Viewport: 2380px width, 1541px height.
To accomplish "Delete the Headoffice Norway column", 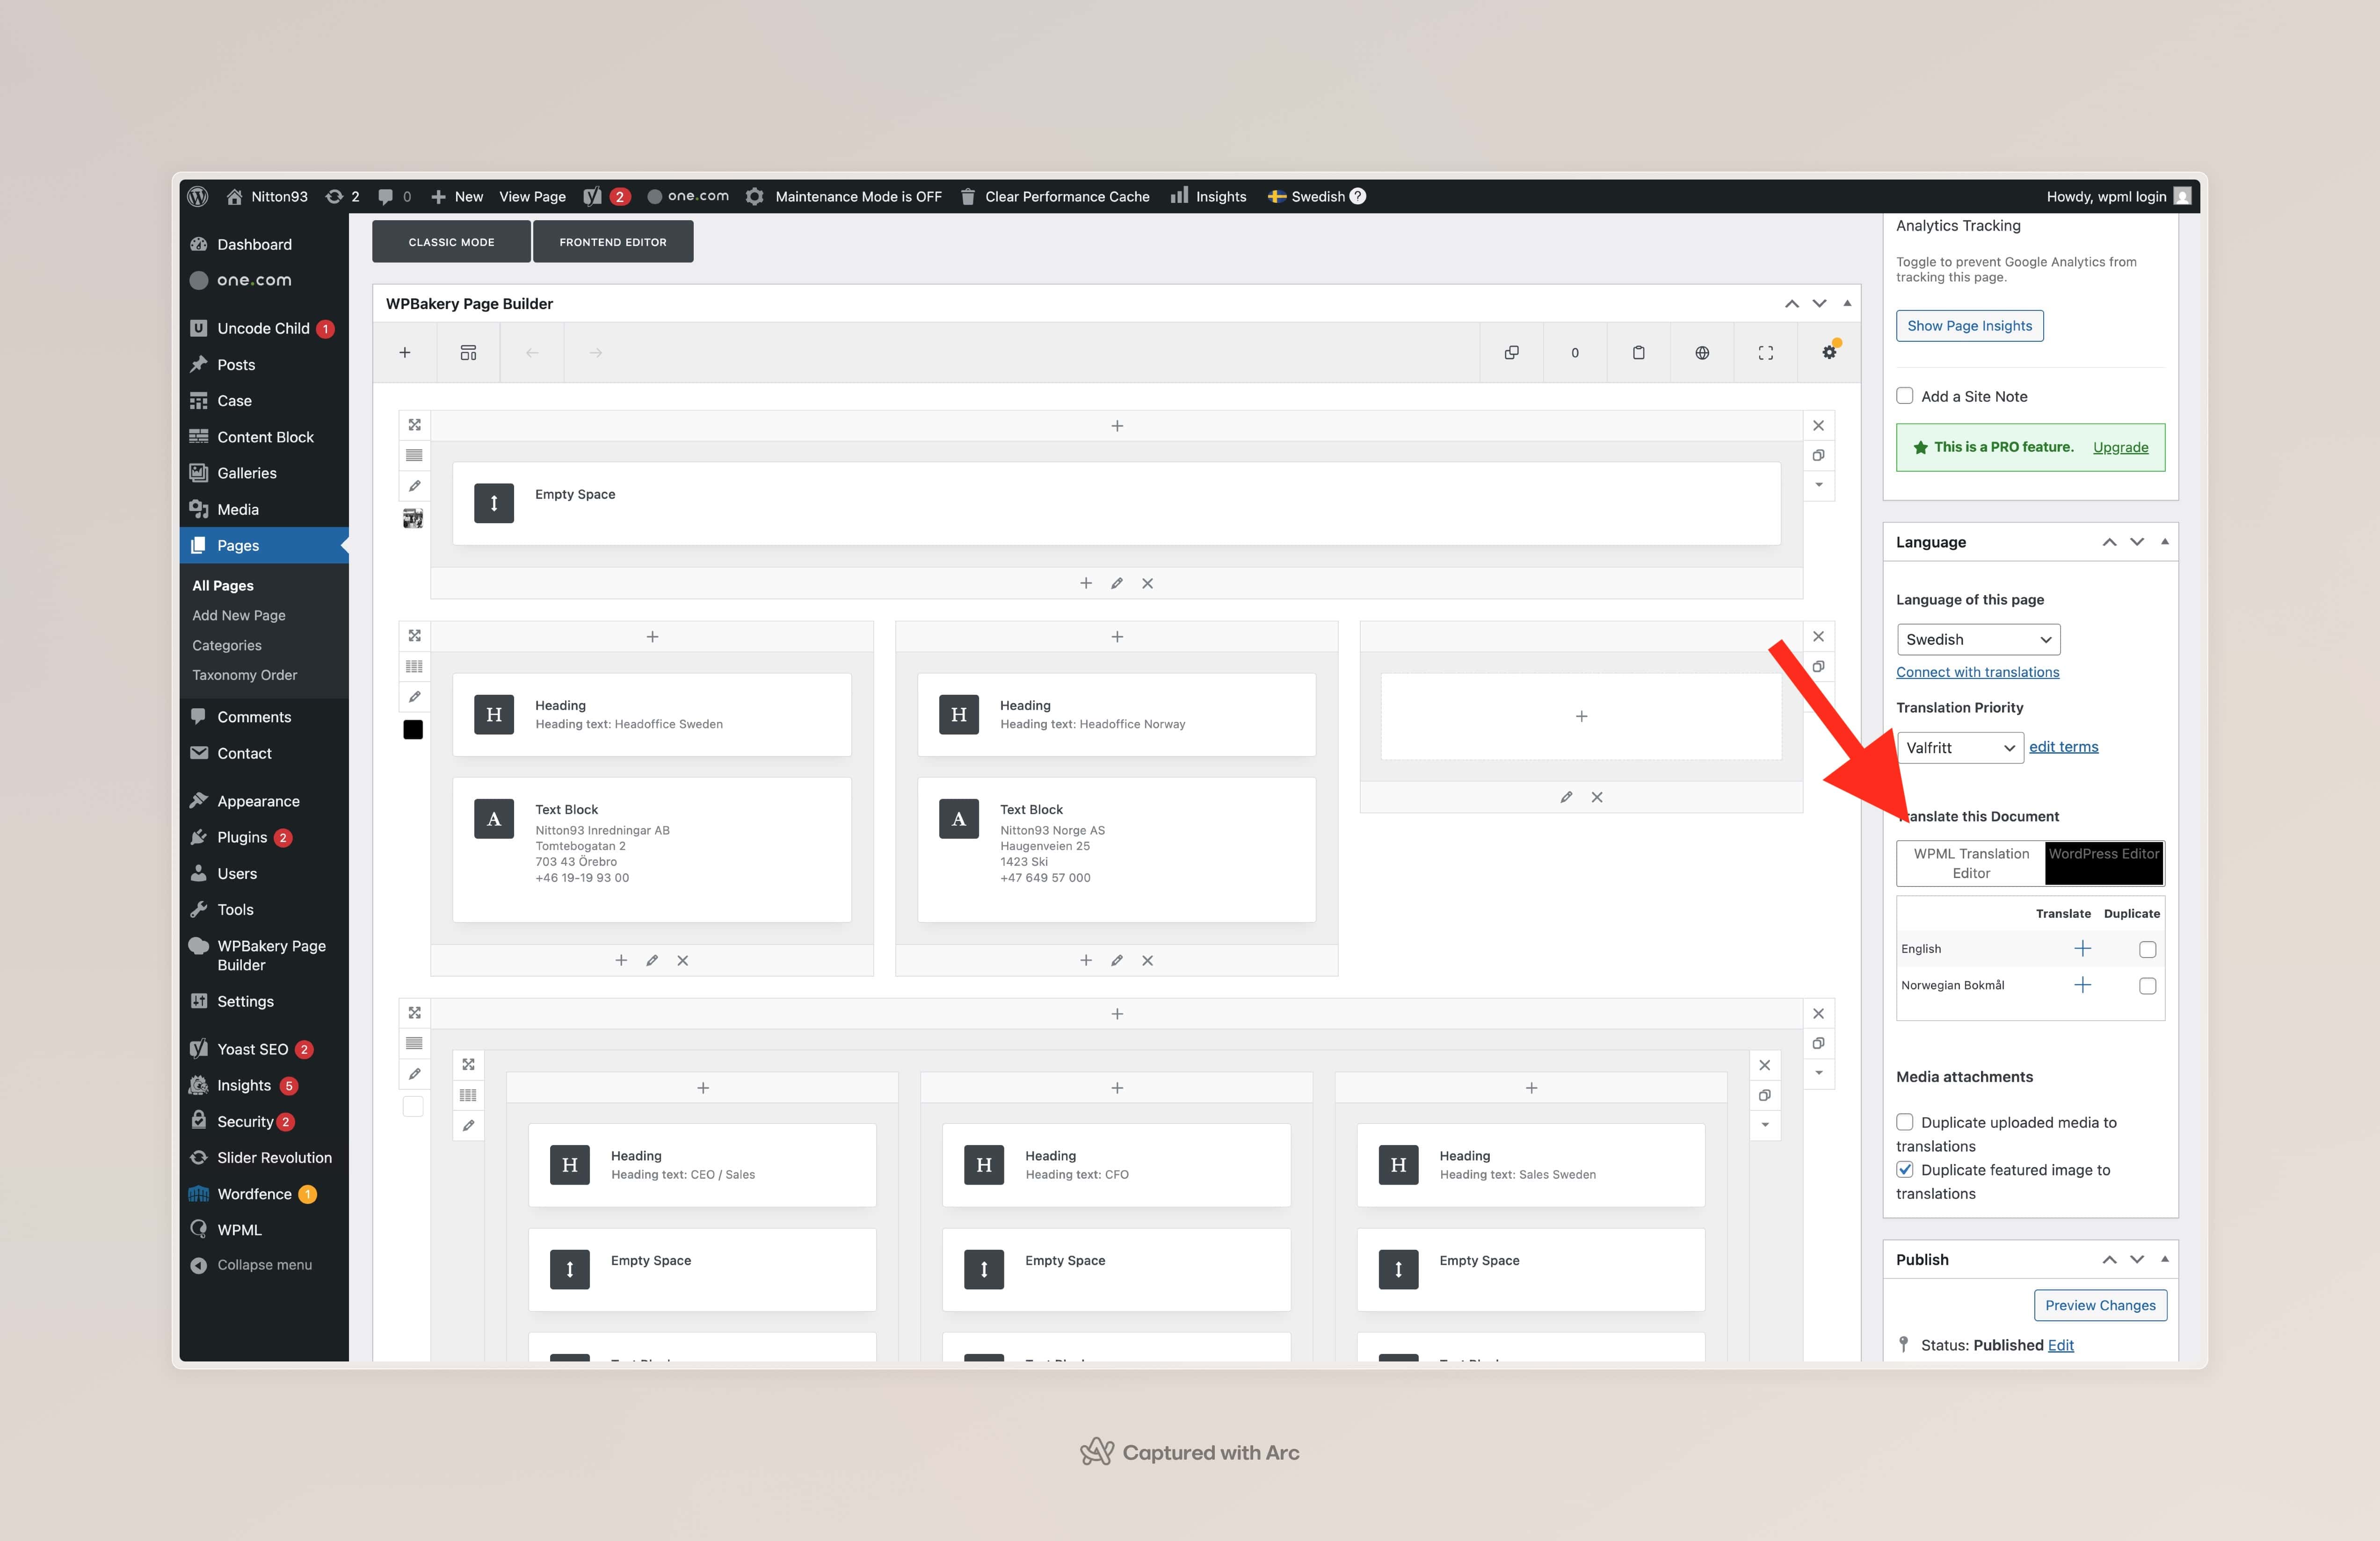I will (x=1147, y=960).
